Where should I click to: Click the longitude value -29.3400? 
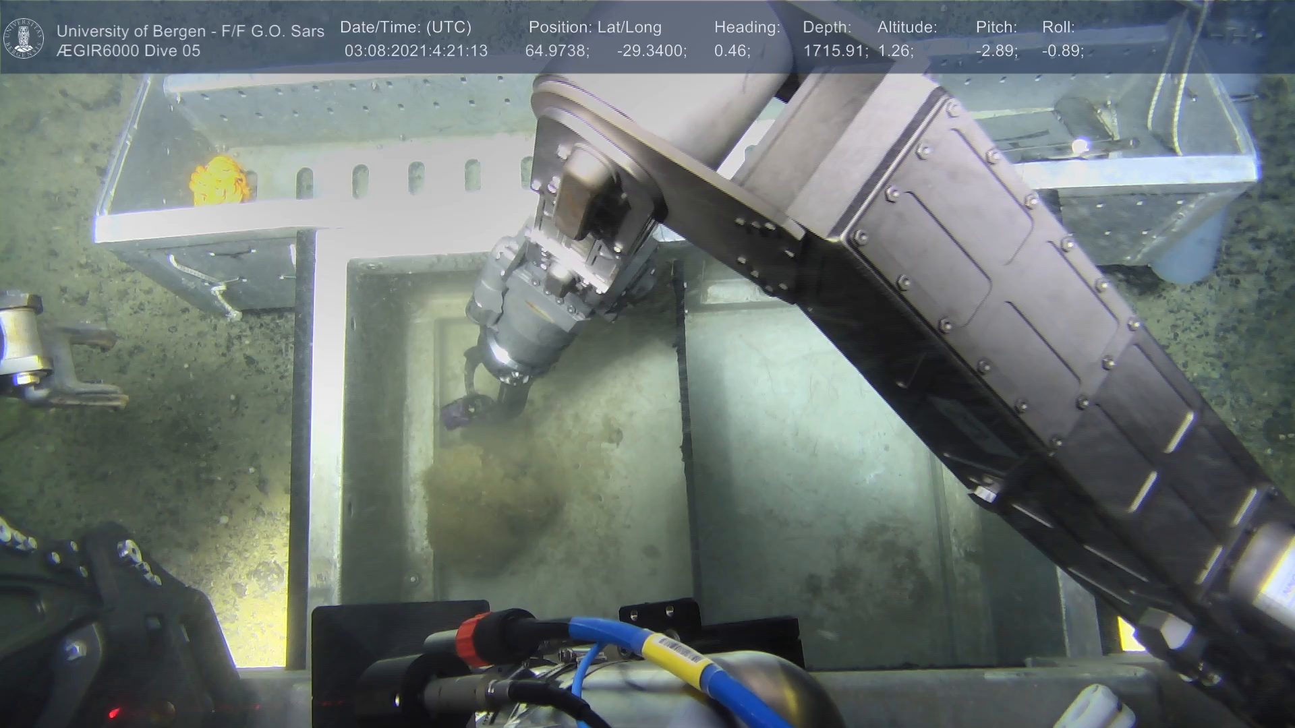click(651, 51)
